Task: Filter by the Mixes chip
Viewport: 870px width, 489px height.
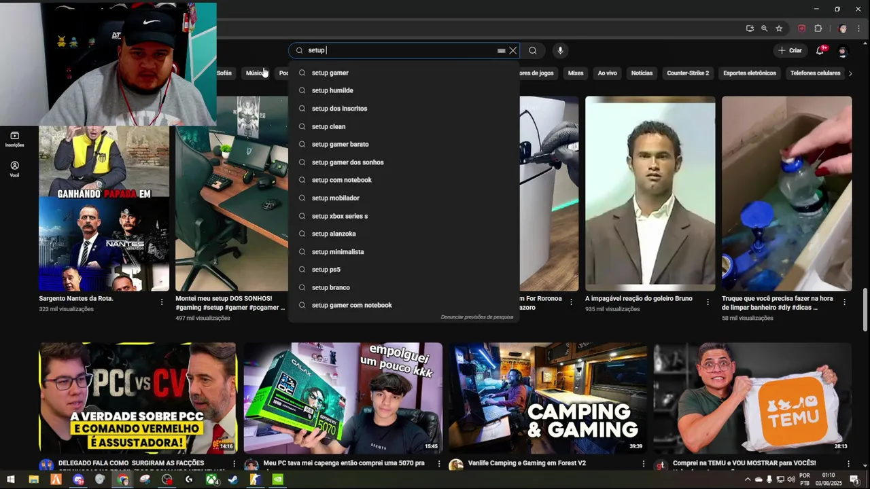Action: point(576,73)
